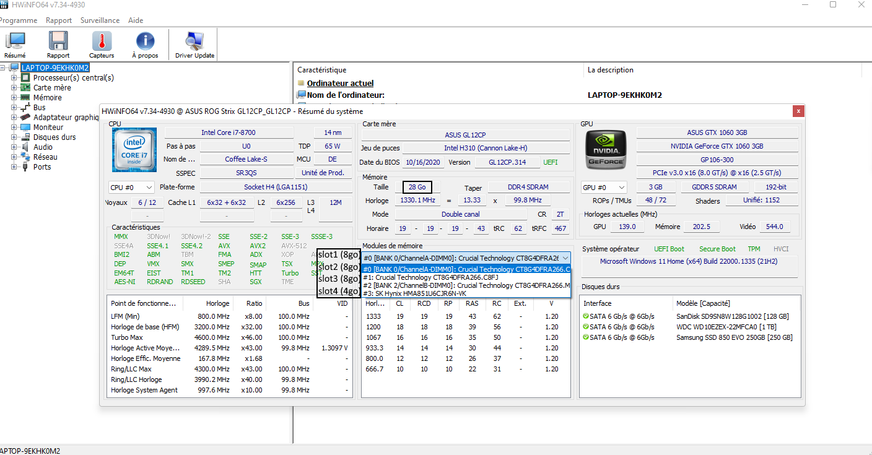Click the Turbo Max row in CPU table
872x455 pixels.
coord(229,337)
